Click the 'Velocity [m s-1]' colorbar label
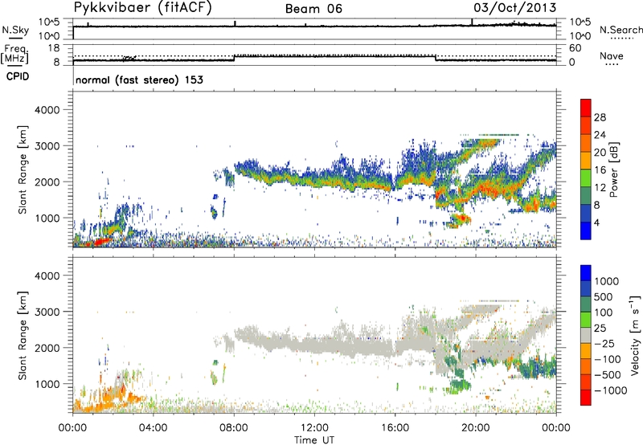This screenshot has width=643, height=445. tap(635, 335)
